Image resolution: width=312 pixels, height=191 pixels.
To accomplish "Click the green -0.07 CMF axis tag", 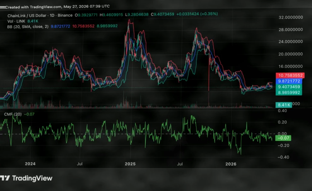I will (283, 138).
